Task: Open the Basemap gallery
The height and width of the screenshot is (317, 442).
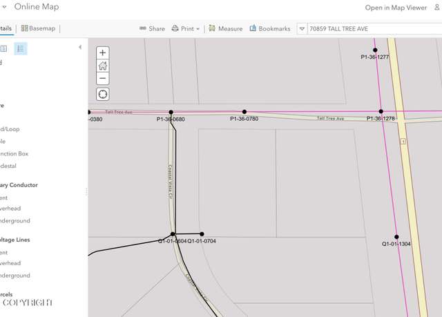Action: [x=38, y=28]
